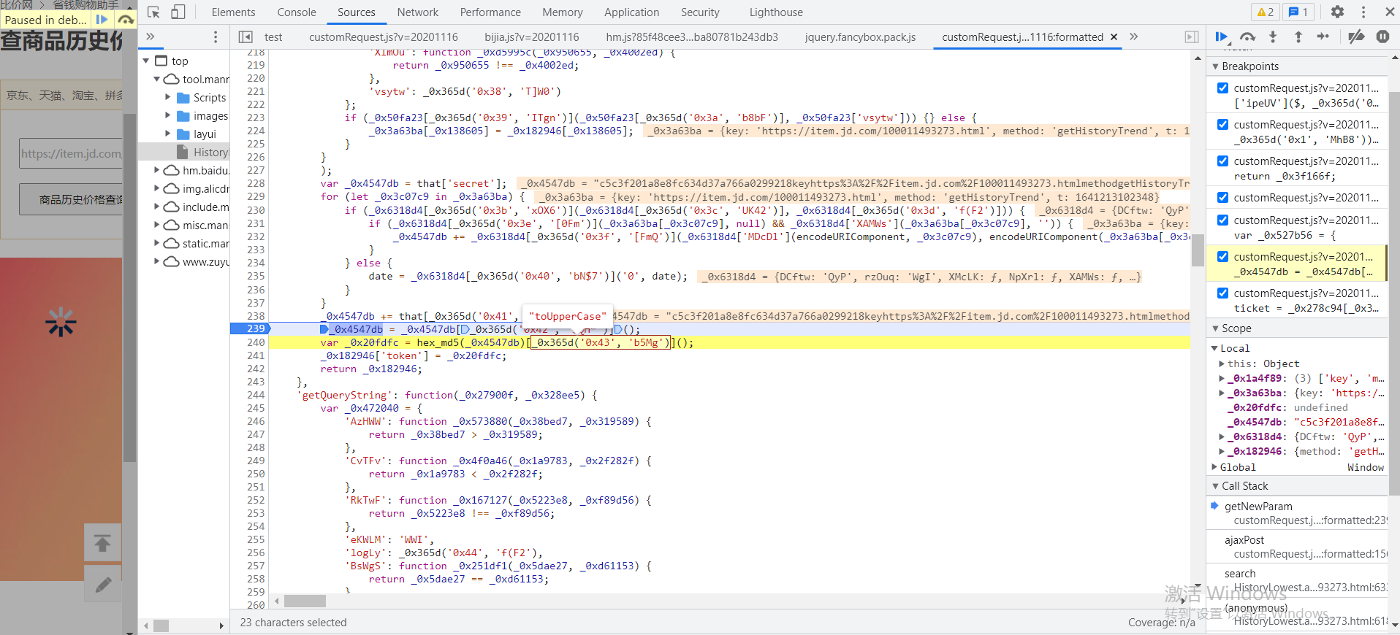
Task: Click the code editor vertical scrollbar thumb
Action: 1198,250
